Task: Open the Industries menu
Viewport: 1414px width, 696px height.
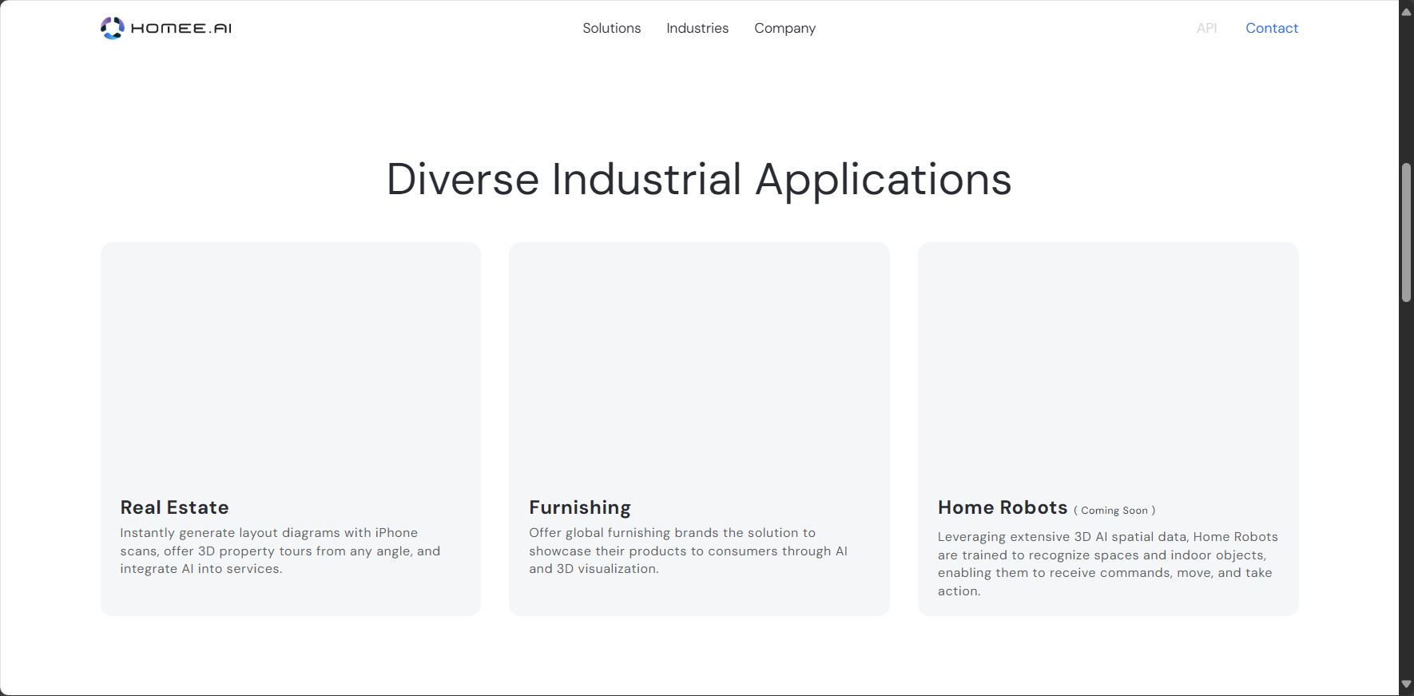Action: 697,28
